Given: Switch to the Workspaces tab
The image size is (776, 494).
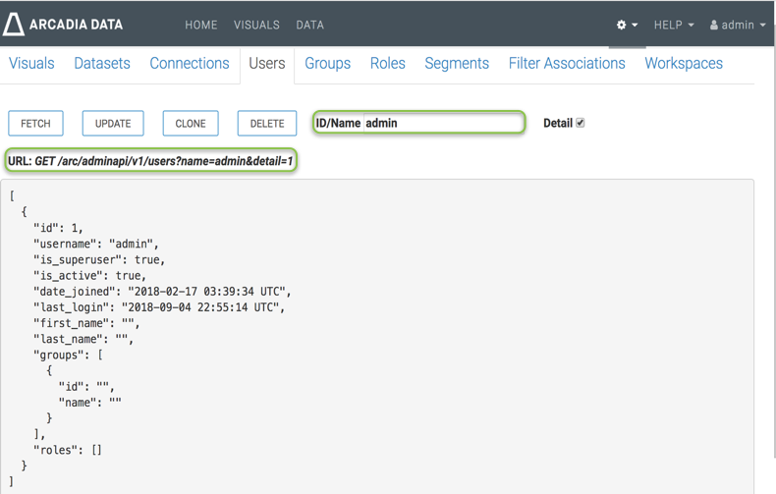Looking at the screenshot, I should point(684,63).
